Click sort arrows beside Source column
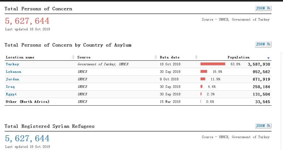This screenshot has width=283, height=150. click(x=156, y=57)
